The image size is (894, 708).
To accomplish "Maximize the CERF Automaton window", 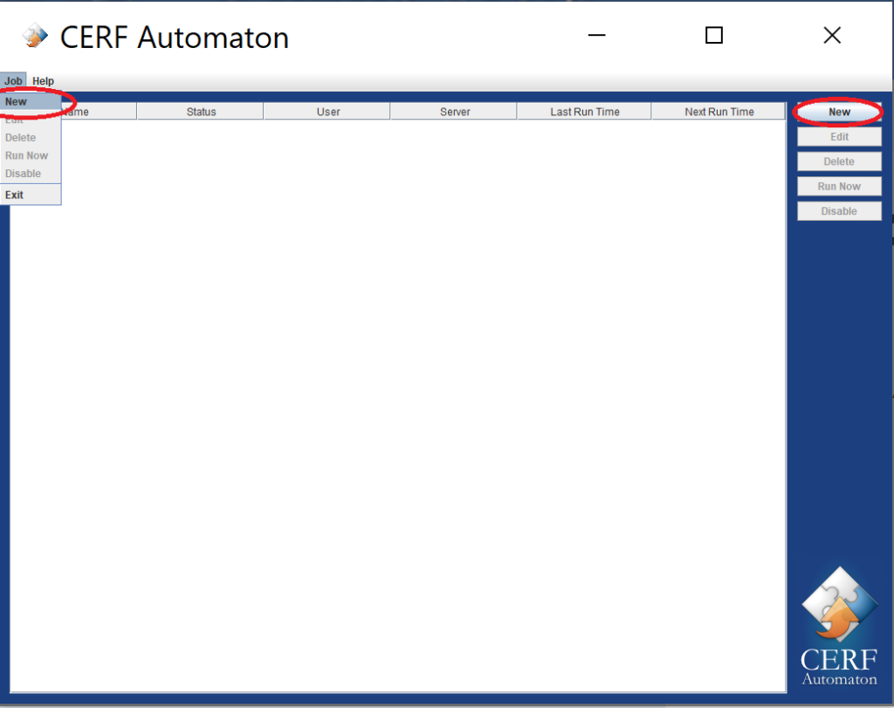I will 714,36.
